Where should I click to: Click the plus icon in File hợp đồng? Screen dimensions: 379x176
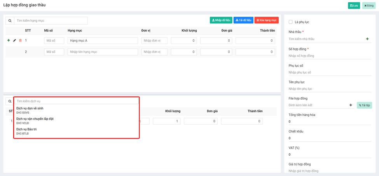(x=351, y=105)
